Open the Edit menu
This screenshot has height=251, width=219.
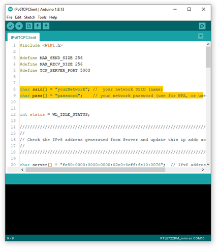18,17
